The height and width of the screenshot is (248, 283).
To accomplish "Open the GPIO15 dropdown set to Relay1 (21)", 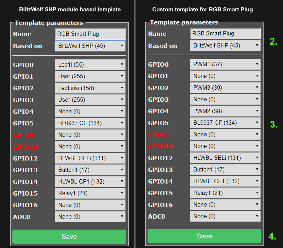I will tap(90, 193).
